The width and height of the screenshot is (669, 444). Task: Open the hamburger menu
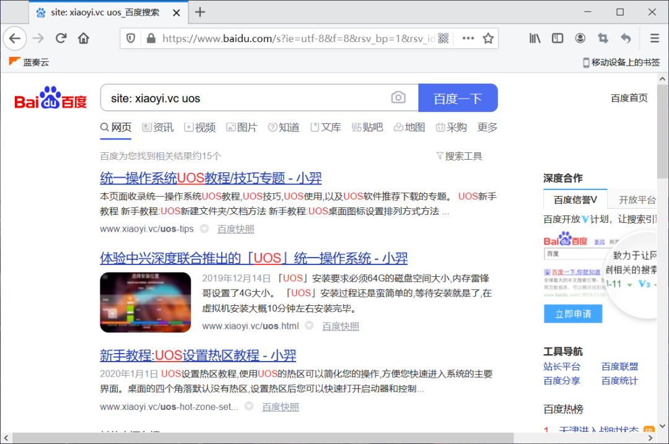click(654, 38)
